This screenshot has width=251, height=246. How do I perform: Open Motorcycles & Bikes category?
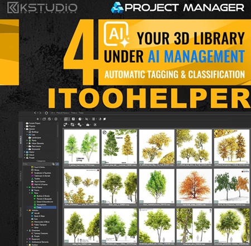tap(42, 222)
